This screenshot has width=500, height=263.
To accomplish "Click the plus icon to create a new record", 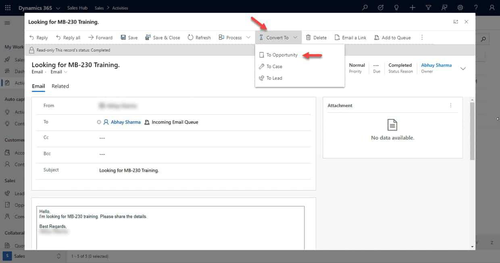I will coord(412,7).
